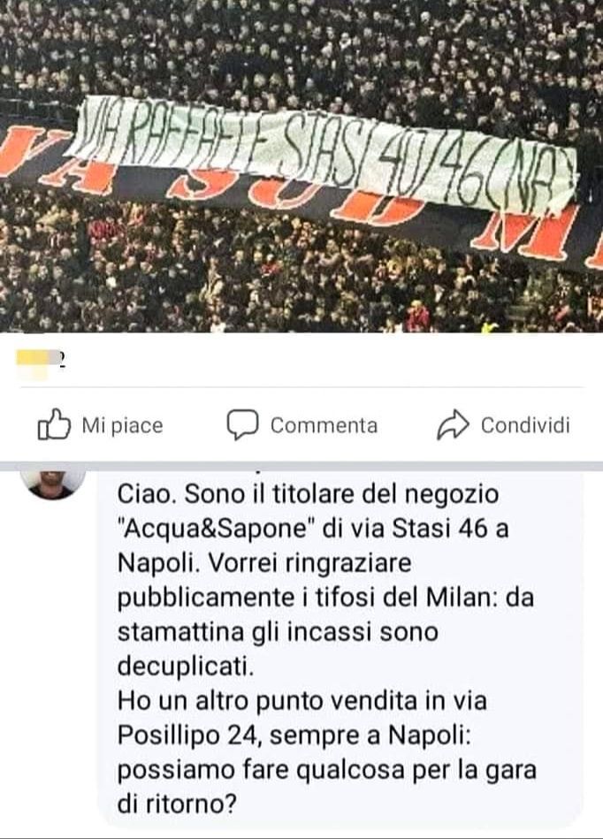The image size is (603, 839).
Task: Tap the speech bubble Commenta icon
Action: click(242, 425)
